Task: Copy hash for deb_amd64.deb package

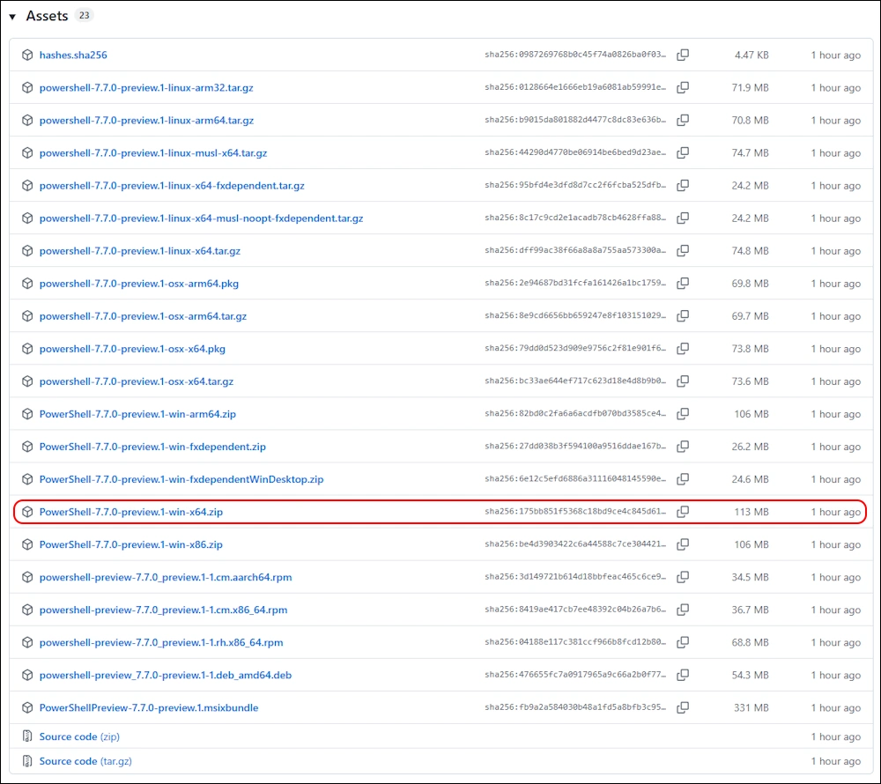Action: click(683, 675)
